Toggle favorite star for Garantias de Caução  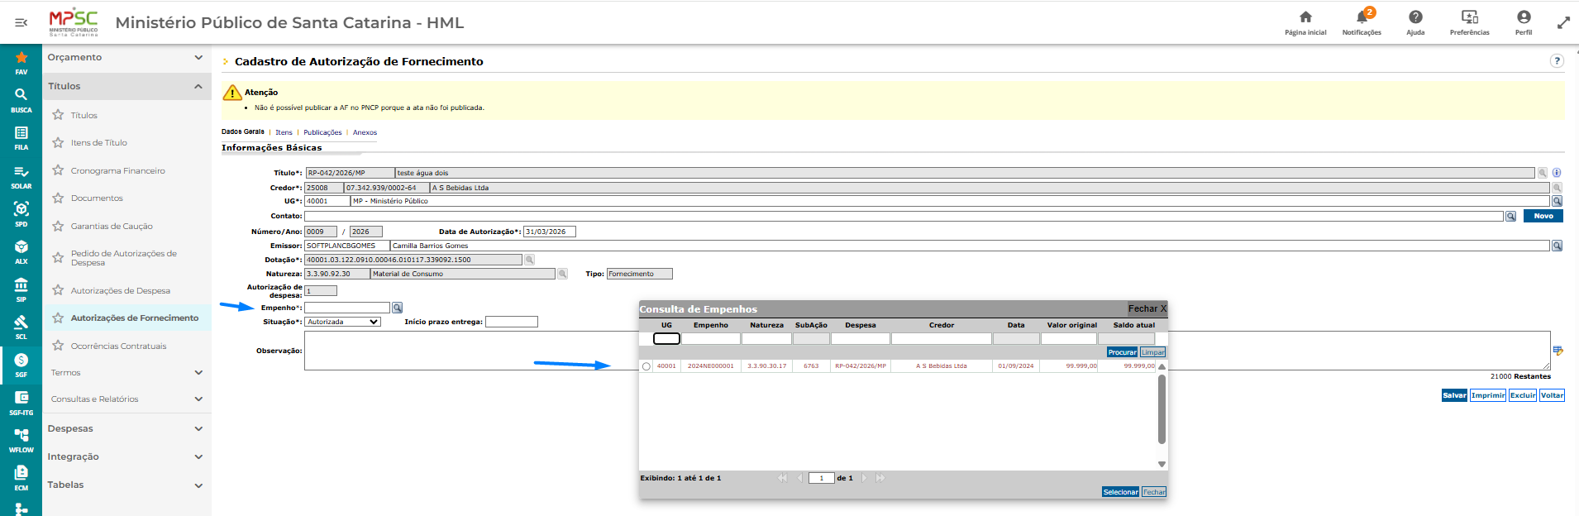[58, 226]
